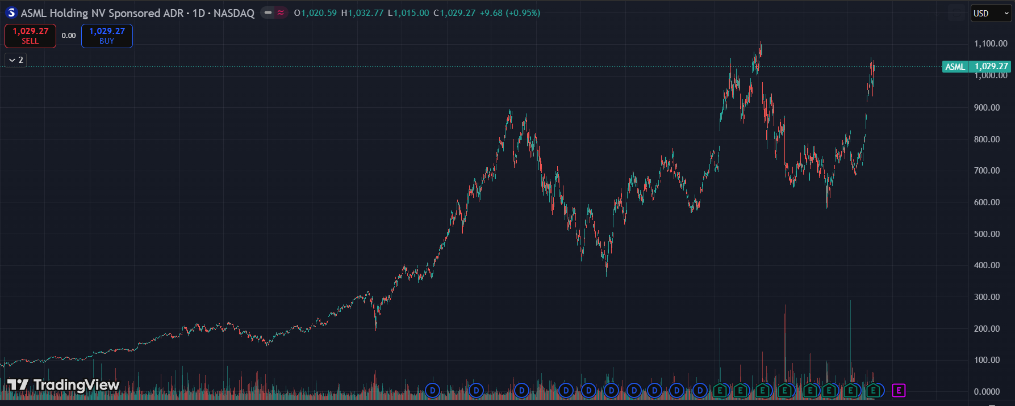Click the ASML symbol logo icon

[x=11, y=13]
